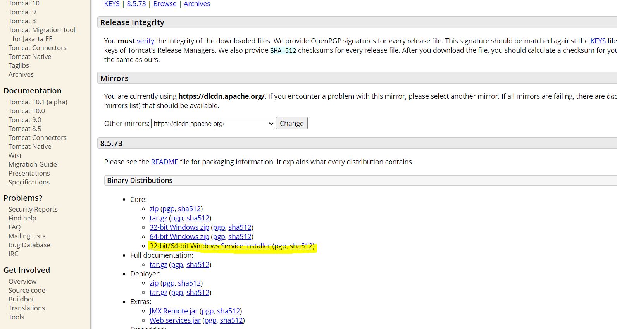Screen dimensions: 617x329
Task: Open sha512 for Deployer tar.gz
Action: point(198,292)
